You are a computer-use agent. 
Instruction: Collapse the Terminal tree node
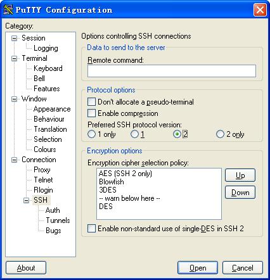(14, 58)
